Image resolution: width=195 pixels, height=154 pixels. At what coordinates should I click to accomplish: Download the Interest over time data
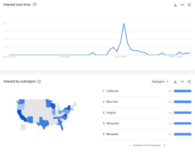coord(175,5)
